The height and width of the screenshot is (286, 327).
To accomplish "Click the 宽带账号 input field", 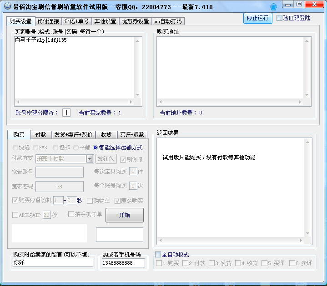I will click(x=60, y=172).
